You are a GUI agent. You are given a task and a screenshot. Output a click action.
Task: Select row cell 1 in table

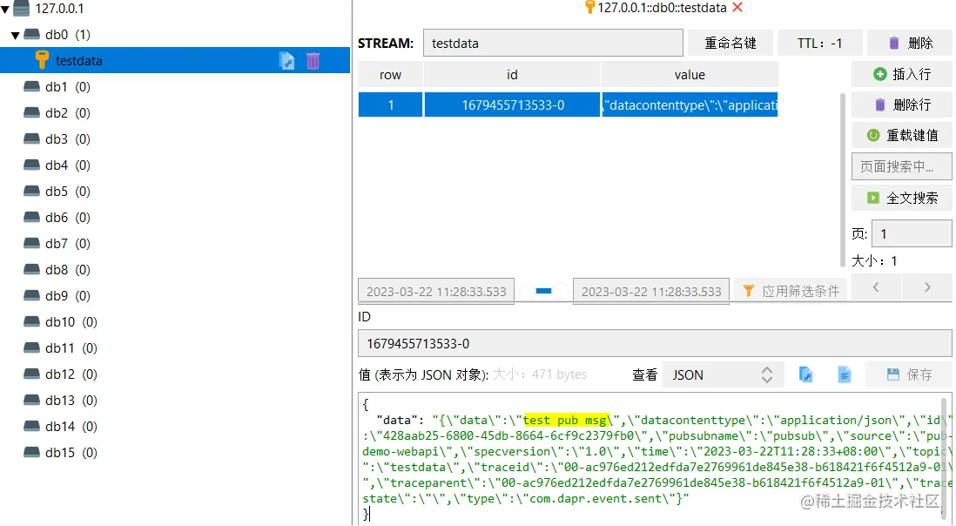(x=390, y=105)
